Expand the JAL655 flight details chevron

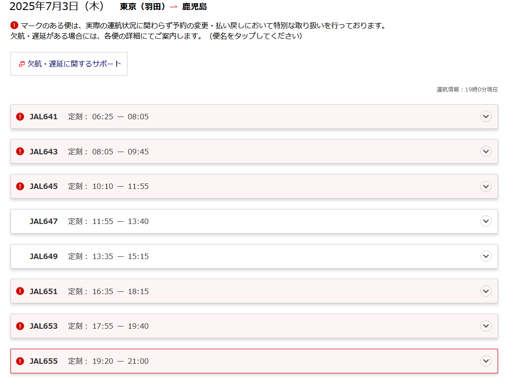pyautogui.click(x=486, y=361)
